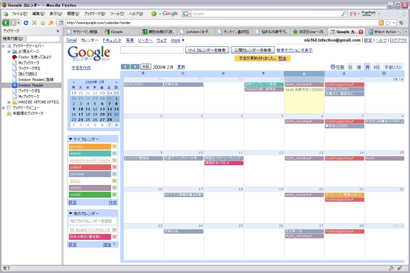Open the tab list dropdown arrow

(x=406, y=32)
